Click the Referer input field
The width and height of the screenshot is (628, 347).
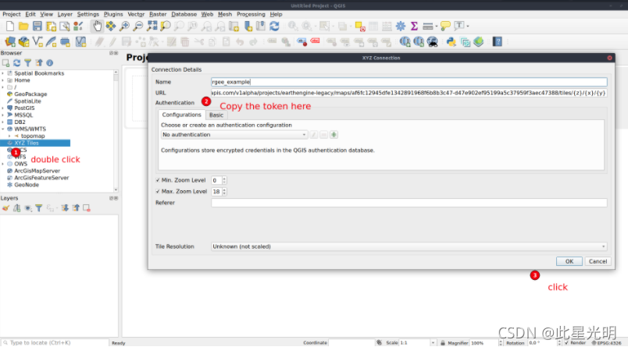point(409,203)
